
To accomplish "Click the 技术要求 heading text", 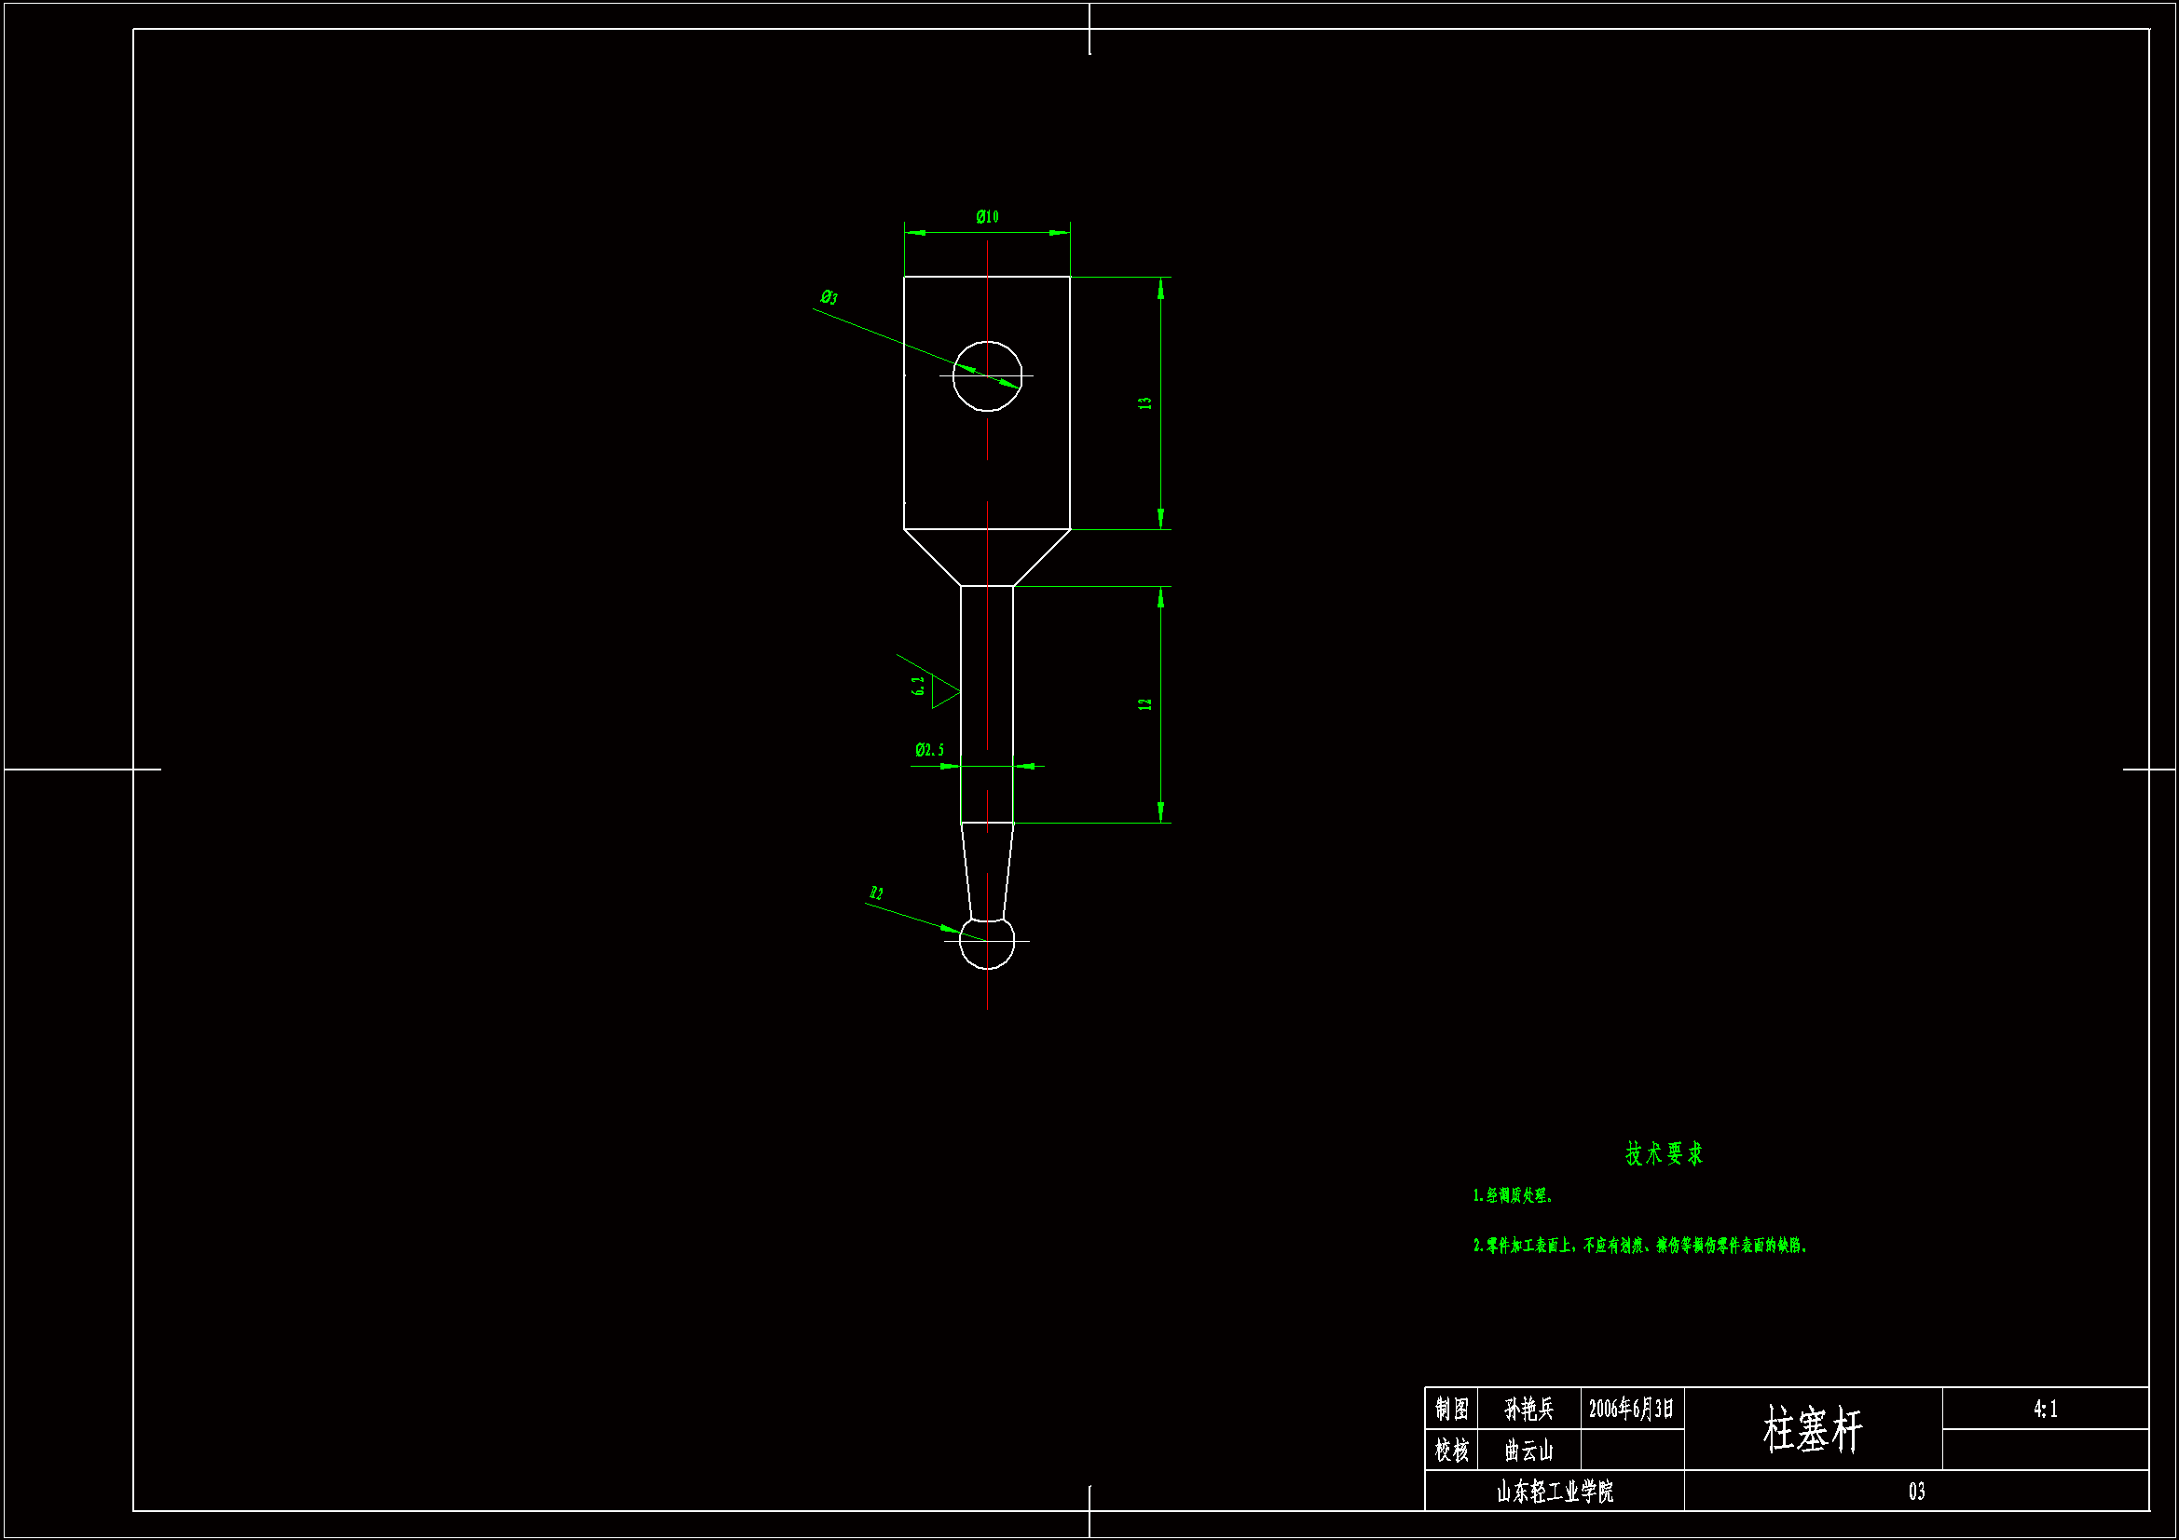I will (x=1664, y=1153).
